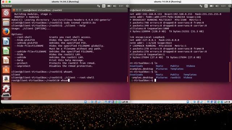Click 'Grants you root shell access.' text
This screenshot has height=130, width=232.
[x=70, y=37]
